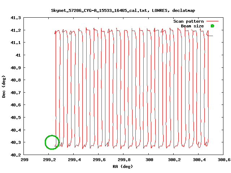Click the 'RA (deg)' axis label
The width and height of the screenshot is (231, 173).
(x=123, y=167)
